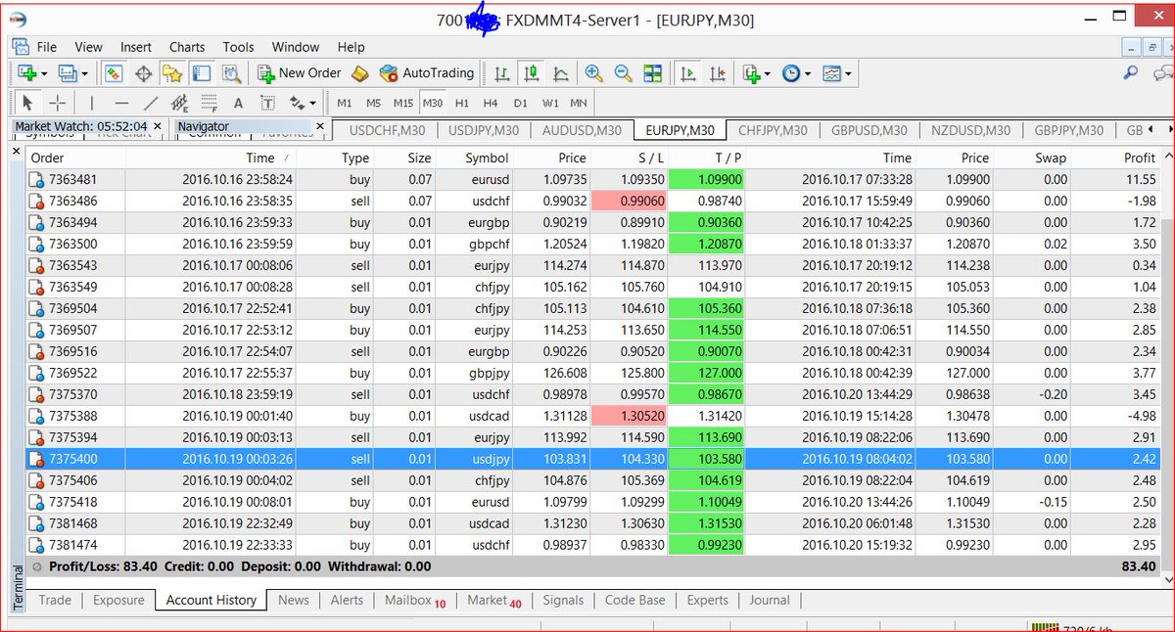1175x632 pixels.
Task: Open the File menu
Action: [x=46, y=47]
